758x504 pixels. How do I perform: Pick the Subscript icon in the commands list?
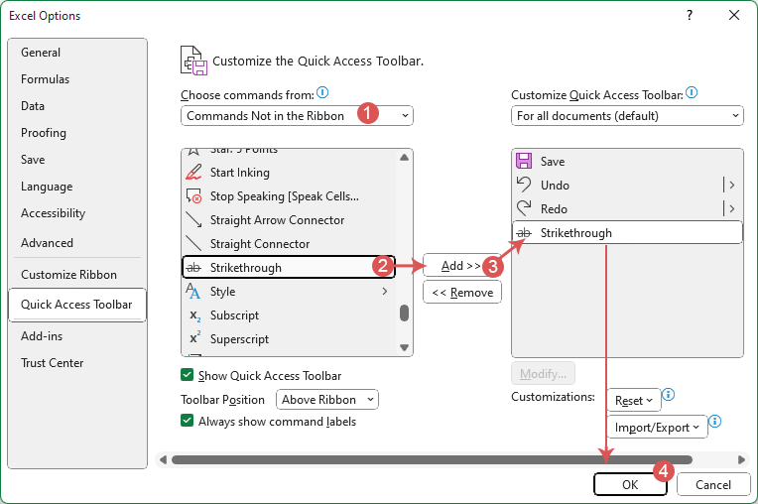point(193,315)
